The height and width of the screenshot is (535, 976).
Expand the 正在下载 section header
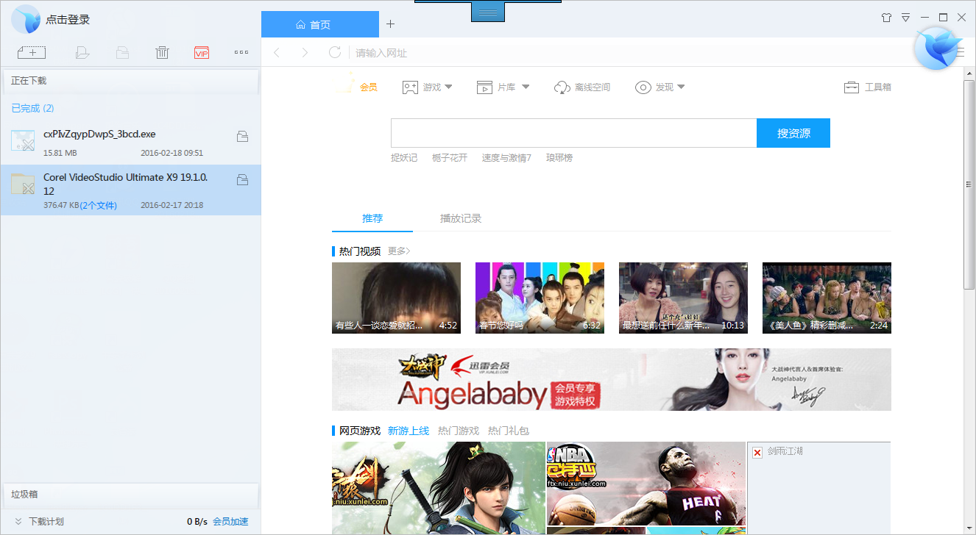click(x=130, y=81)
